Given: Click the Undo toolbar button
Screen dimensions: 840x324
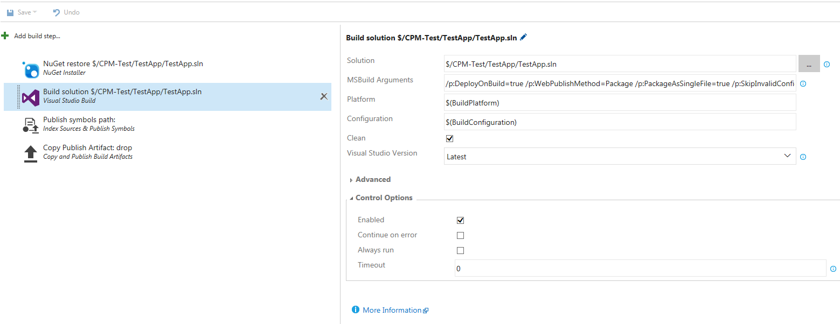Looking at the screenshot, I should tap(66, 12).
